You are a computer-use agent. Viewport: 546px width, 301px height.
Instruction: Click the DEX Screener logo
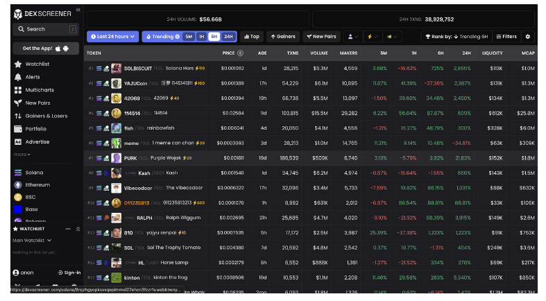pos(42,14)
